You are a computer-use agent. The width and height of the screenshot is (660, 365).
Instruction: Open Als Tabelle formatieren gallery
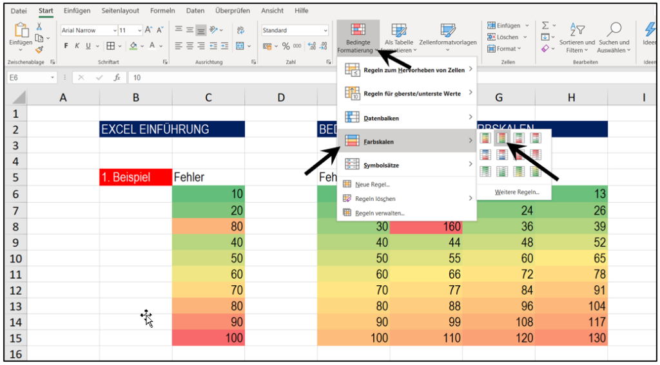(400, 38)
